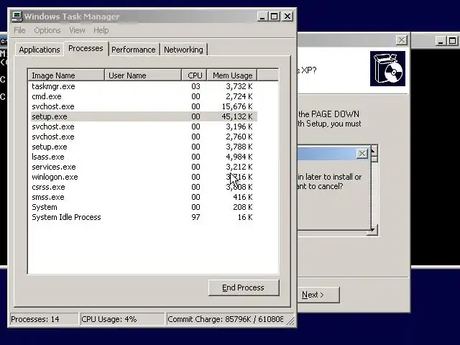The height and width of the screenshot is (345, 460).
Task: Minimize the command prompt window behind
Action: coord(441,41)
